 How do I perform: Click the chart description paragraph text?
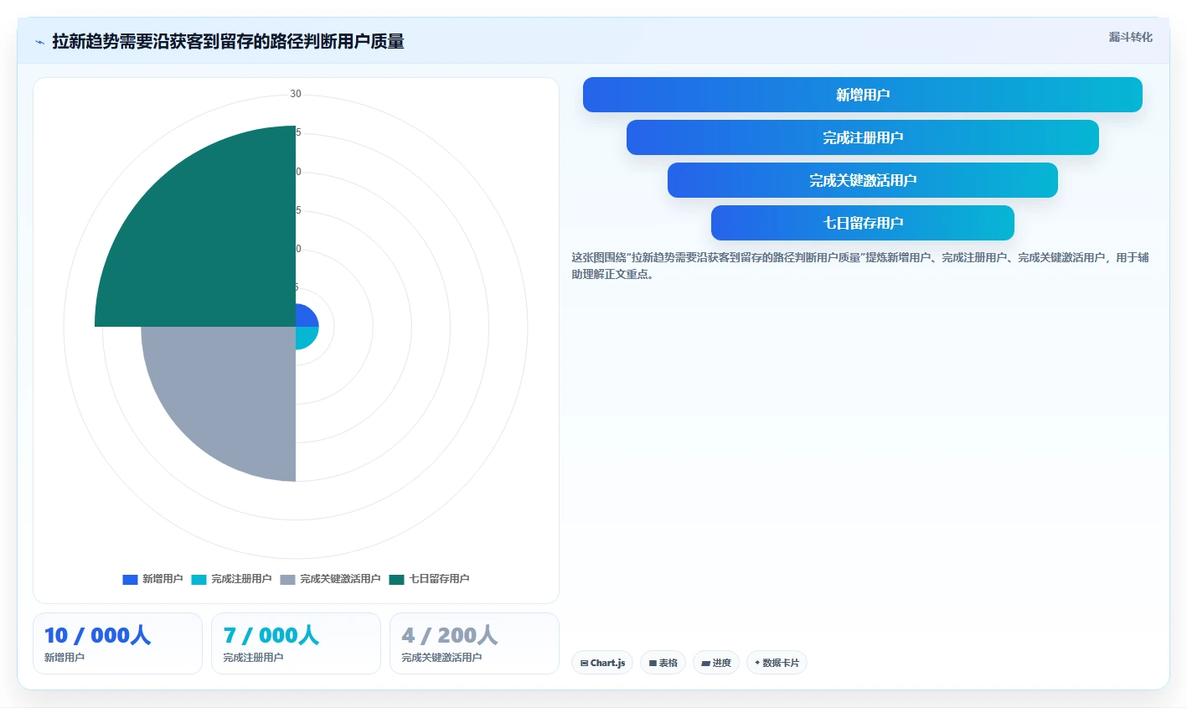860,266
